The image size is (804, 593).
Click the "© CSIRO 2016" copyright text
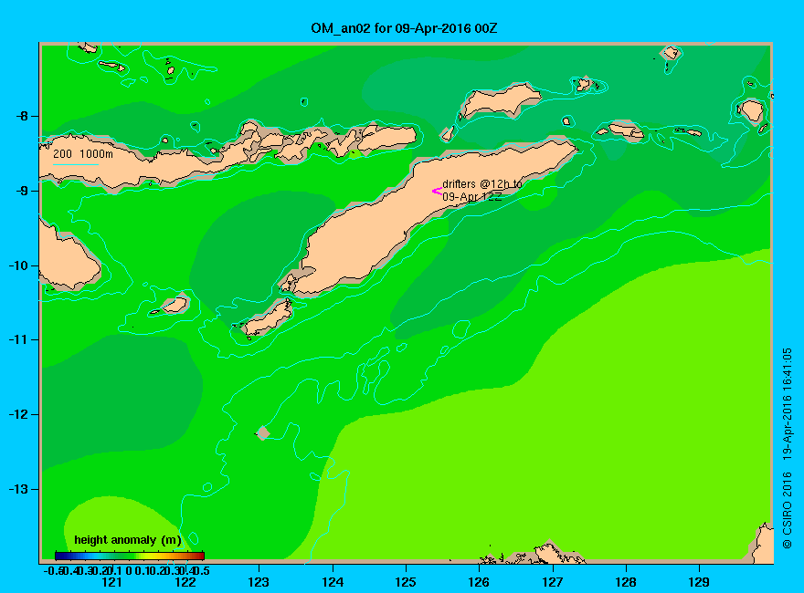[x=787, y=511]
